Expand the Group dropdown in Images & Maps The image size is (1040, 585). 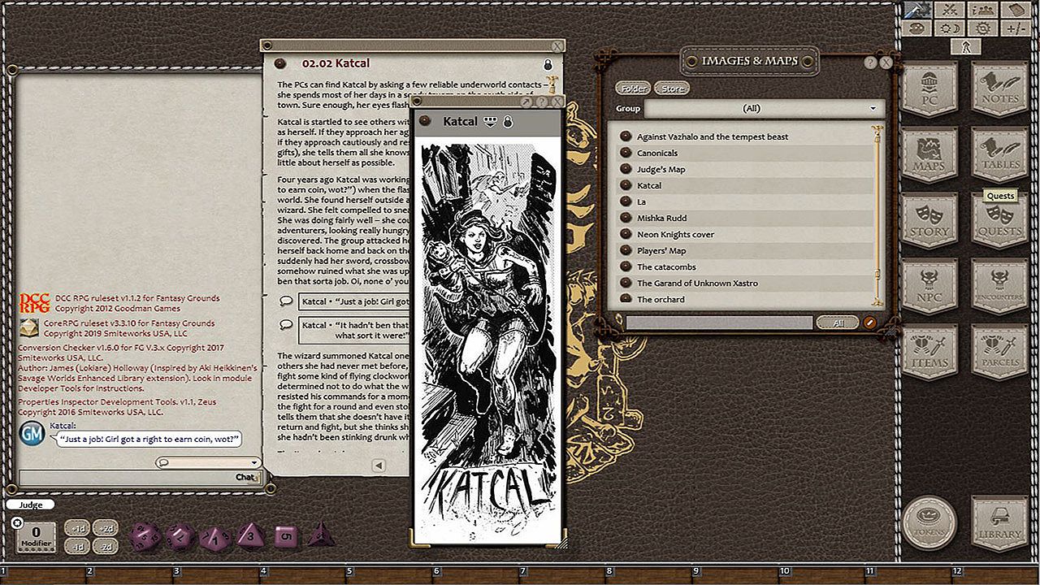[x=873, y=108]
